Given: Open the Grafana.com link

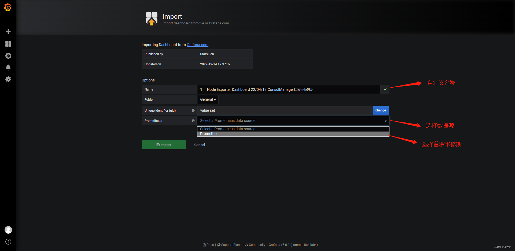Looking at the screenshot, I should pyautogui.click(x=197, y=45).
